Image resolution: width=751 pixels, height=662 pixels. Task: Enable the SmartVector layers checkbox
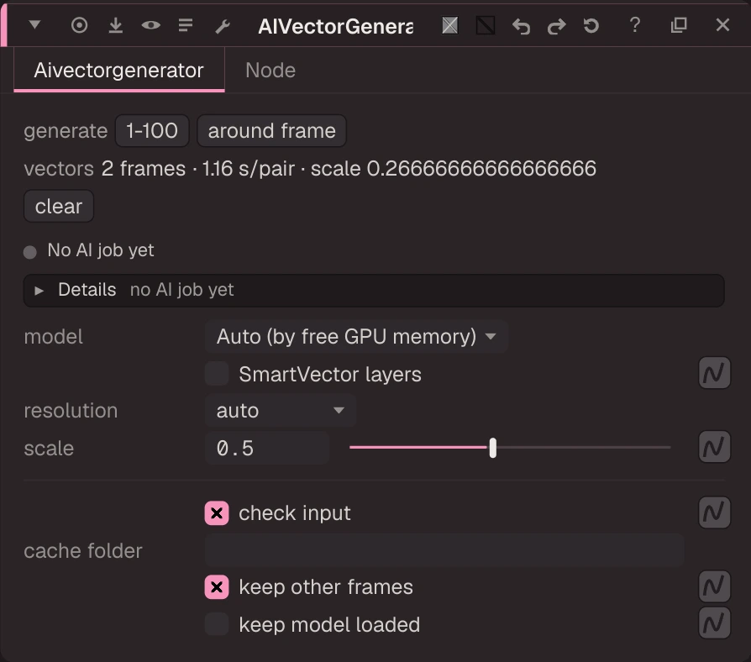tap(217, 374)
